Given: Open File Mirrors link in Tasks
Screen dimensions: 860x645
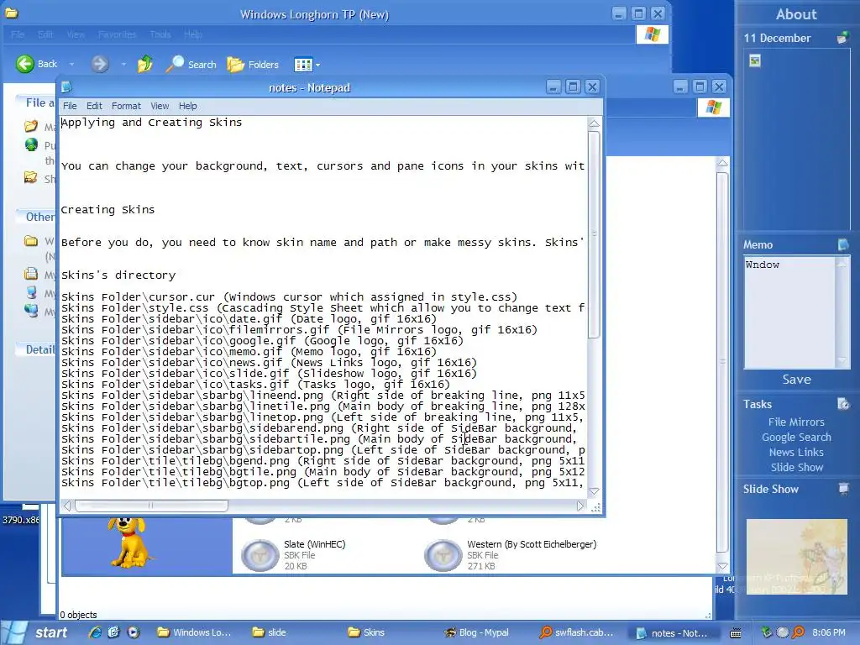Looking at the screenshot, I should tap(796, 422).
